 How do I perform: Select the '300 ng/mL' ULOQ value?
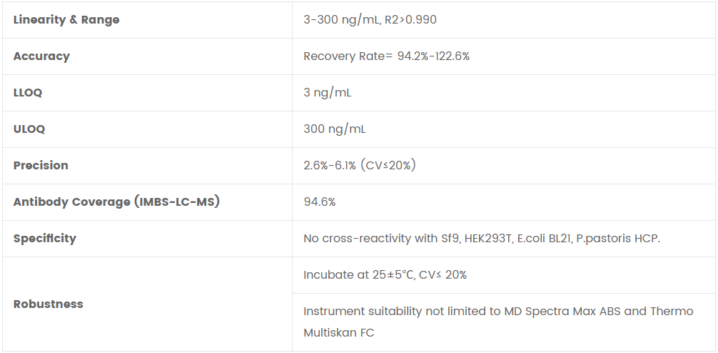coord(335,129)
